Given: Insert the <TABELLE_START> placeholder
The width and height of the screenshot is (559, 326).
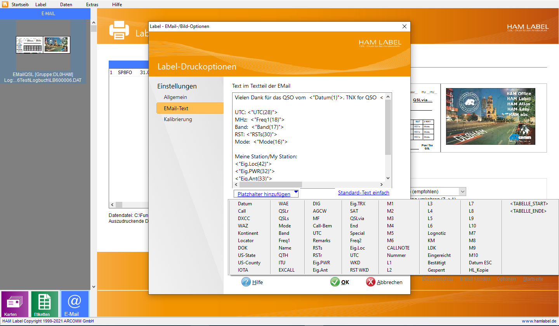Looking at the screenshot, I should 529,204.
